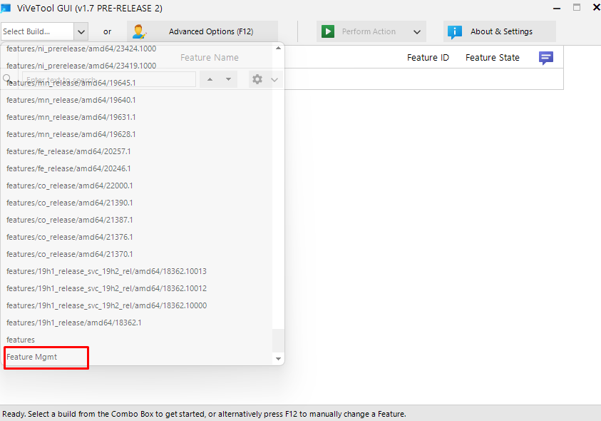The image size is (601, 421).
Task: Select build ni_prerelease/amd64/23424.1000
Action: 81,49
